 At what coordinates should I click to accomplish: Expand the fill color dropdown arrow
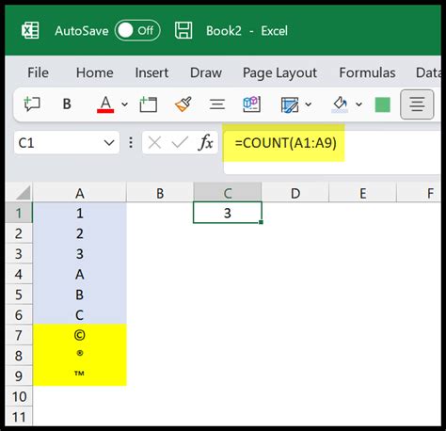358,104
